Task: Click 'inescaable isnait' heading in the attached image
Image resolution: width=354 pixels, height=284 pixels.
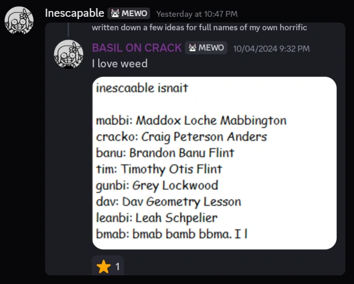Action: tap(142, 88)
